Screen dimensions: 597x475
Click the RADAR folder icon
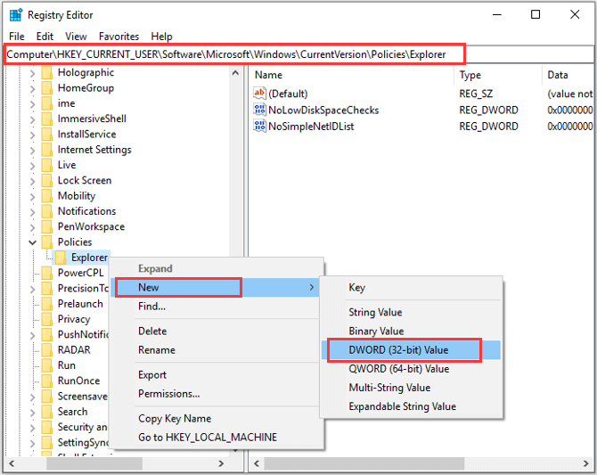click(x=47, y=350)
